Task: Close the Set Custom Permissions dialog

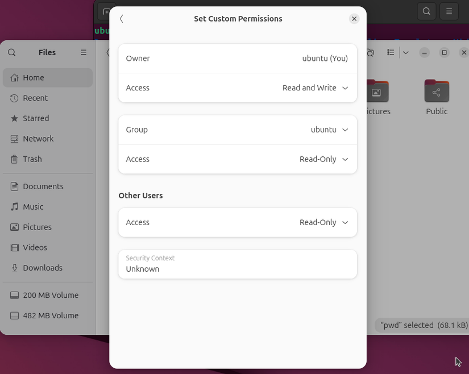Action: click(354, 18)
